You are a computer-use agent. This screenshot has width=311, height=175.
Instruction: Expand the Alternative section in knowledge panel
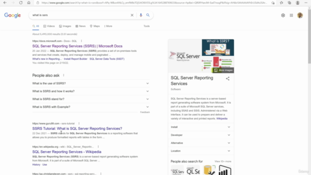[201, 143]
